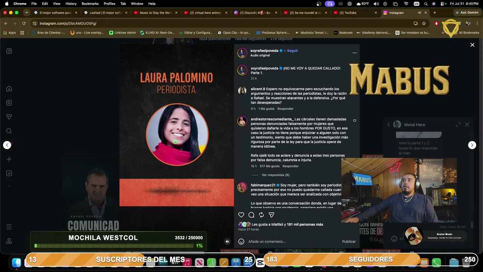
Task: Expand the Metal Hero chat window
Action: 458,125
